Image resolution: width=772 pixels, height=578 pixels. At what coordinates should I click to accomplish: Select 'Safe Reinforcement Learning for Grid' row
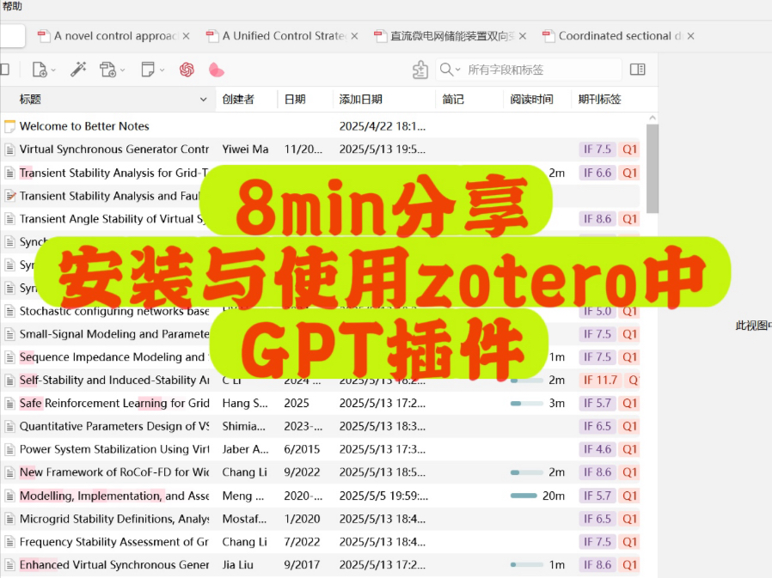pyautogui.click(x=320, y=404)
